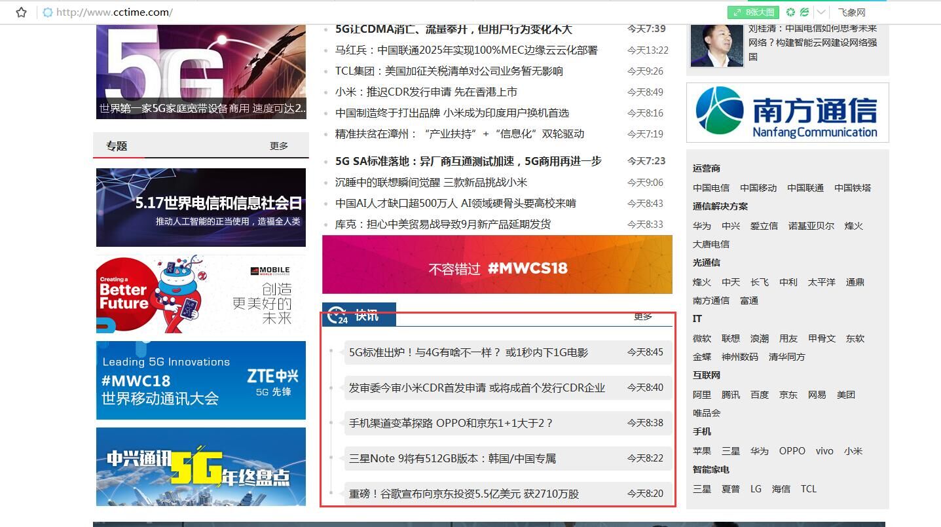Viewport: 941px width, 527px height.
Task: Open 沉睡中的联想瞬间觉醒 headline
Action: pos(431,182)
